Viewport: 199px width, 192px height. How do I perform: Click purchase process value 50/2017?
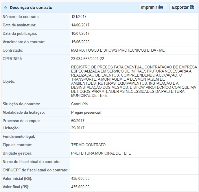78,121
